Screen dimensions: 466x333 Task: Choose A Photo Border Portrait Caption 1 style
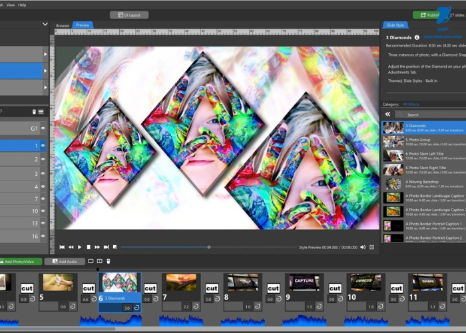[x=424, y=226]
